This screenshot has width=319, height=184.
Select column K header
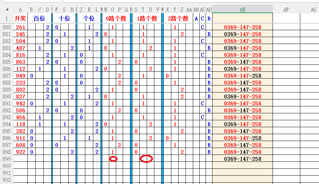tap(89, 10)
